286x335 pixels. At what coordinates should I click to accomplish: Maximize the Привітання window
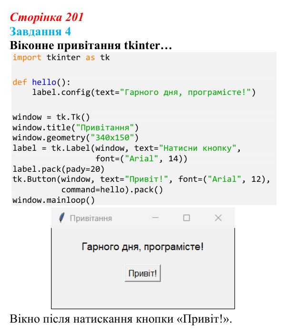186,218
